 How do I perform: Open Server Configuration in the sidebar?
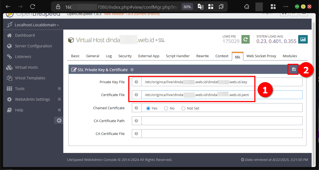pos(33,46)
